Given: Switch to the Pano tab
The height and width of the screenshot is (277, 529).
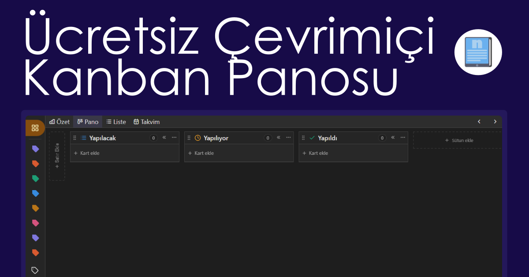Looking at the screenshot, I should point(88,122).
